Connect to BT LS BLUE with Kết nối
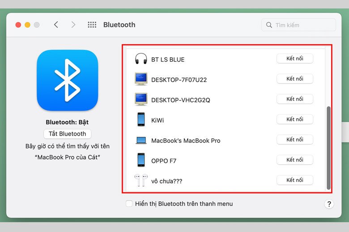 [x=295, y=58]
